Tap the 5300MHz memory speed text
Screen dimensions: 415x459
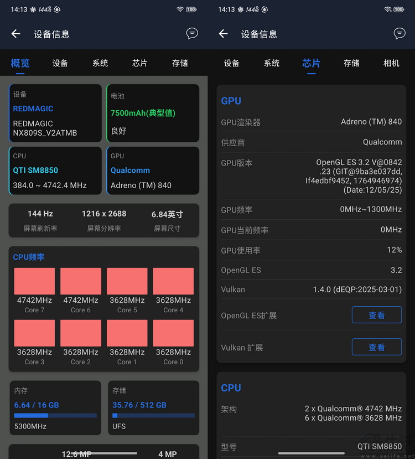coord(30,426)
